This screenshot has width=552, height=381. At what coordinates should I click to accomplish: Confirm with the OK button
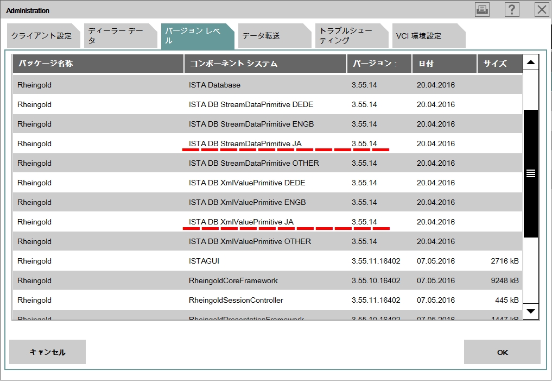[x=503, y=352]
